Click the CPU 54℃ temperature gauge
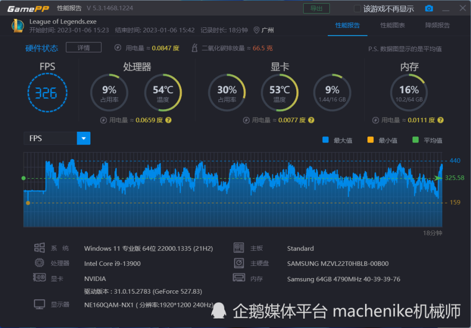This screenshot has width=471, height=328. tap(163, 93)
